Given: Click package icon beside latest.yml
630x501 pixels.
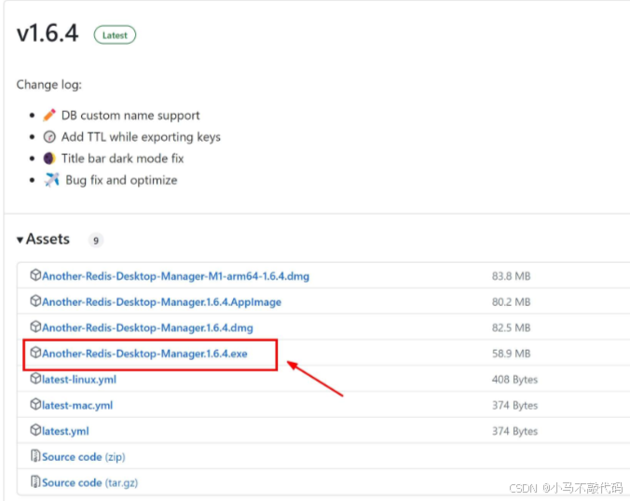Looking at the screenshot, I should click(x=35, y=430).
